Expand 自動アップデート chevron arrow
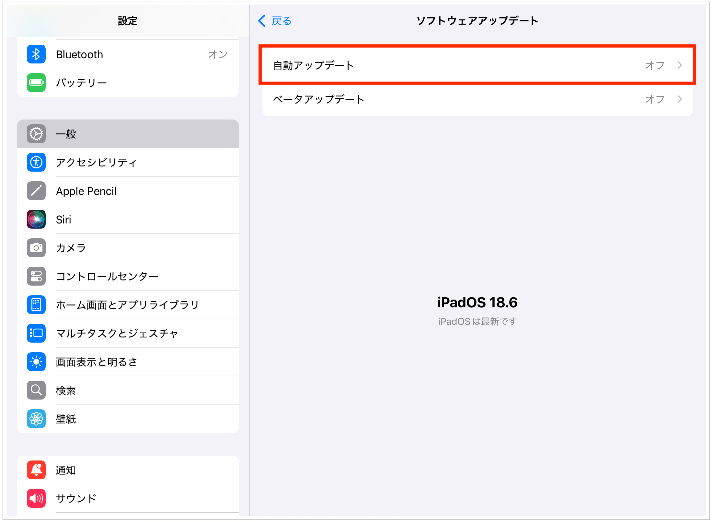 pos(680,65)
